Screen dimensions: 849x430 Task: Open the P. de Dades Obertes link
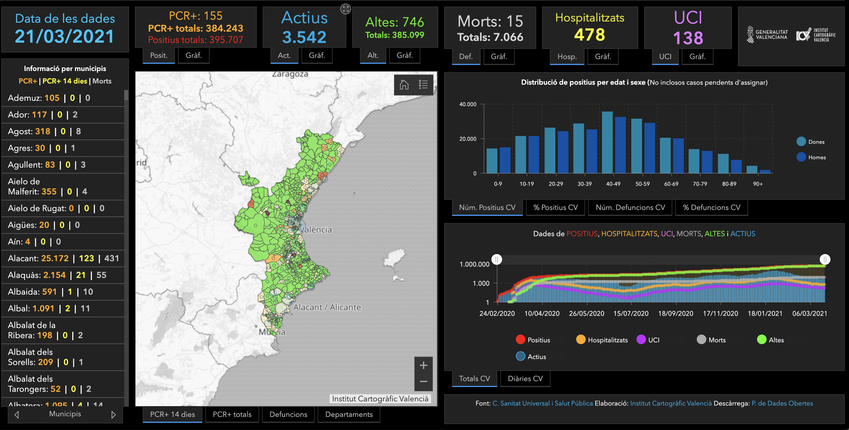782,403
